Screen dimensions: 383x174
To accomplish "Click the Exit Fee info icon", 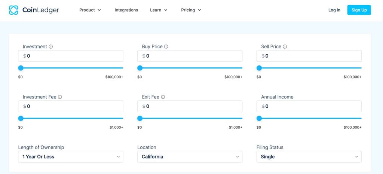I will pyautogui.click(x=163, y=97).
